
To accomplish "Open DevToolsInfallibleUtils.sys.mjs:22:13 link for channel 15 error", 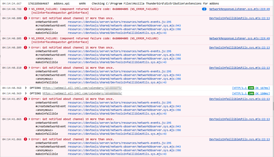I will (x=239, y=47).
